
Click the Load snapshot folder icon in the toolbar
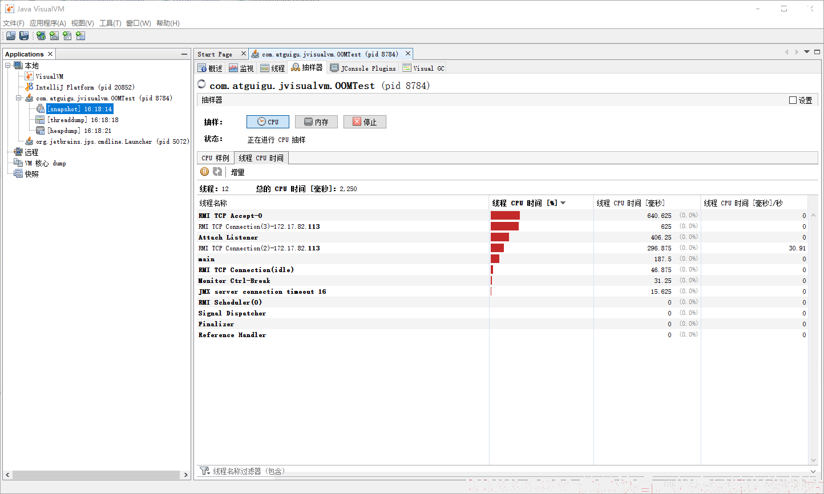(11, 35)
